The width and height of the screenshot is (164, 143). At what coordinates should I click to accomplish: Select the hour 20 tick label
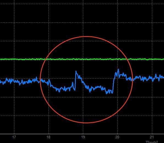pyautogui.click(x=117, y=137)
